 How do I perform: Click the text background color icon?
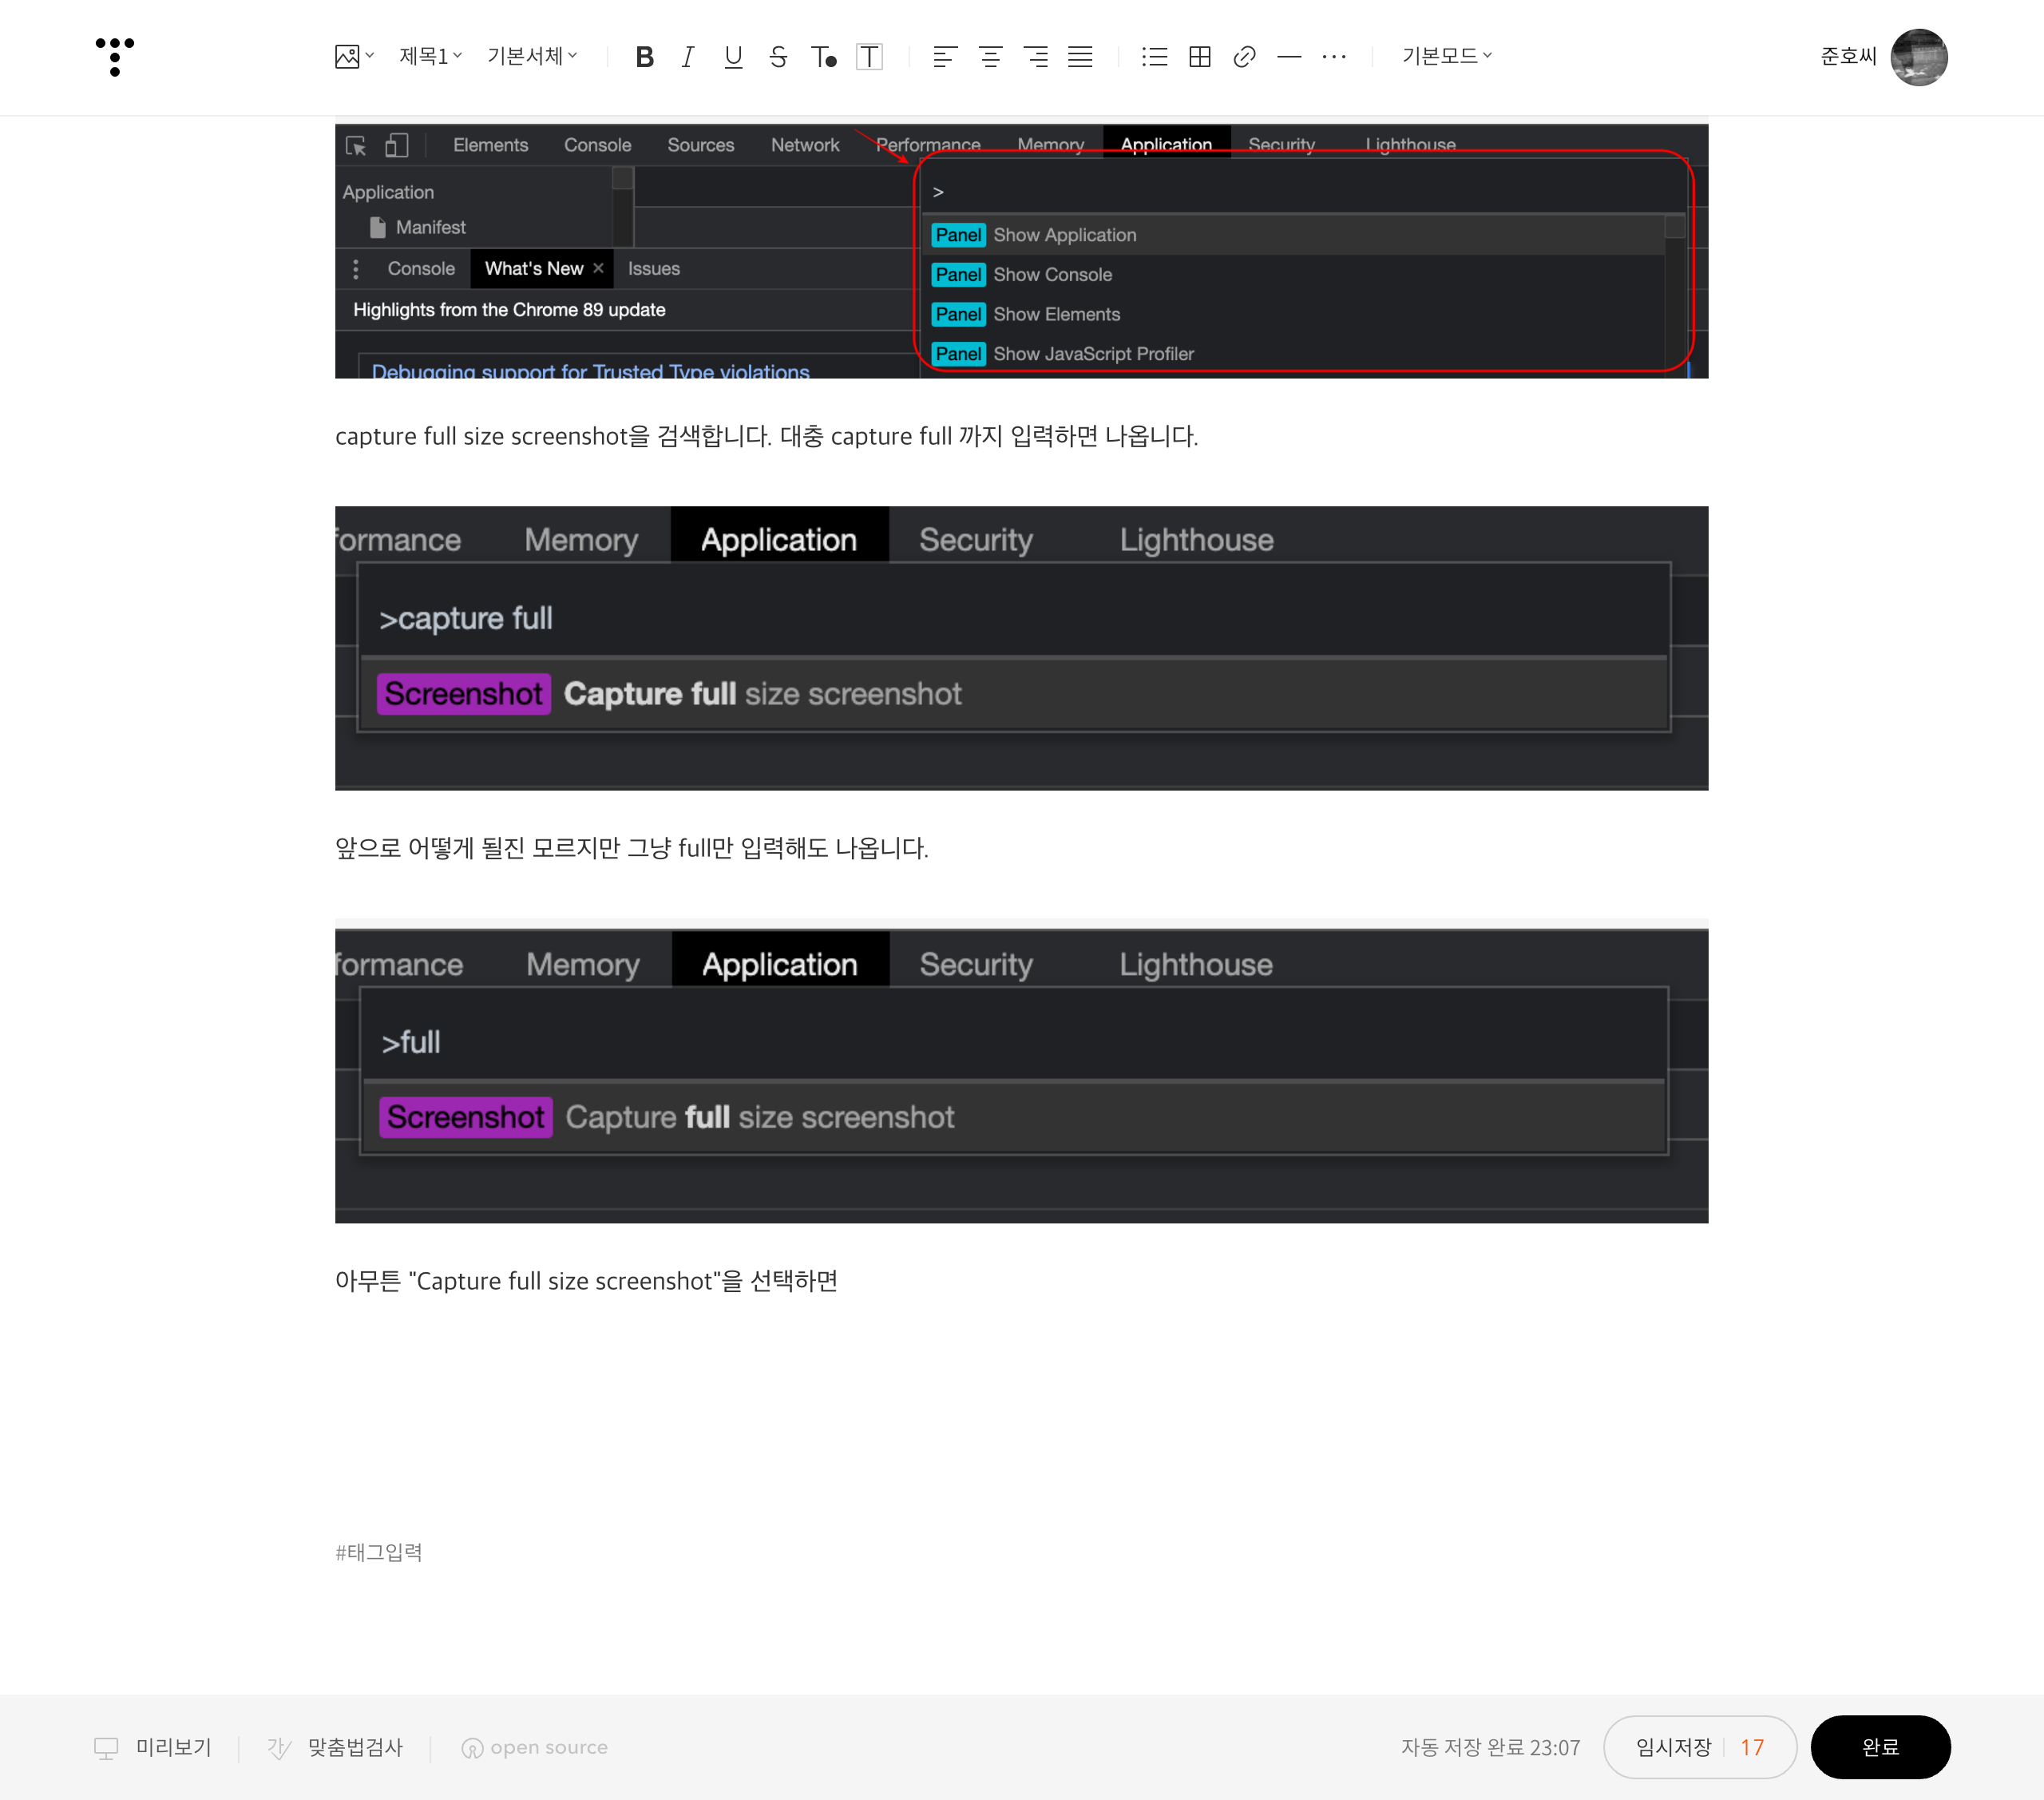(x=869, y=57)
